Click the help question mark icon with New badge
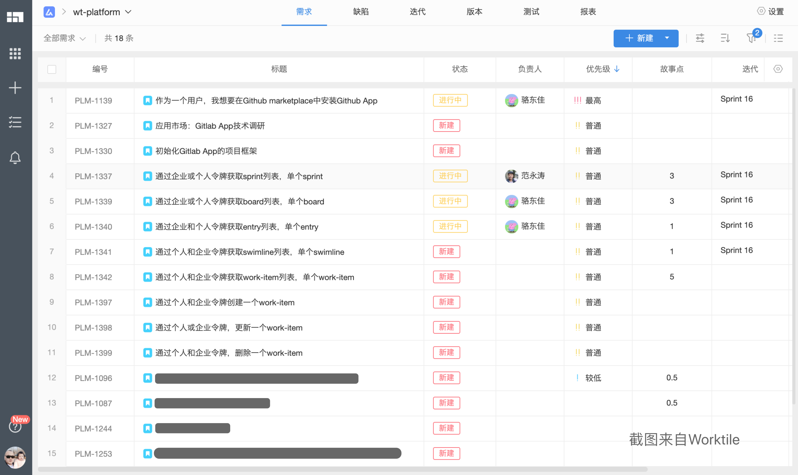Image resolution: width=798 pixels, height=475 pixels. point(15,426)
